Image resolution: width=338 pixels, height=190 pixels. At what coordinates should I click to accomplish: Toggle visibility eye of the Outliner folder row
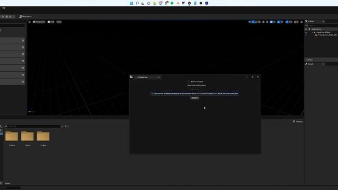point(306,35)
